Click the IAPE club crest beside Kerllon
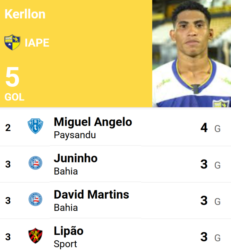 (12, 43)
